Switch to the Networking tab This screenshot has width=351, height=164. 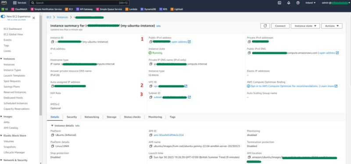(x=92, y=117)
